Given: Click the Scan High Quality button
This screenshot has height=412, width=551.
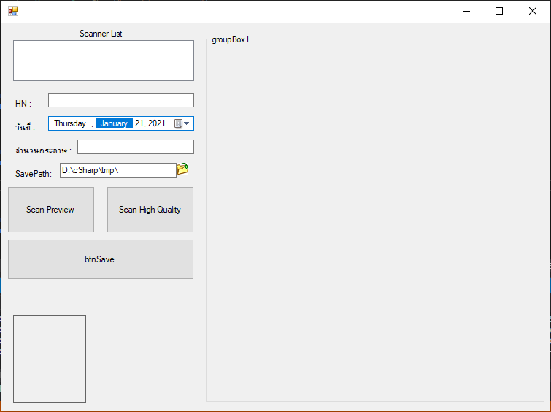Looking at the screenshot, I should 150,210.
